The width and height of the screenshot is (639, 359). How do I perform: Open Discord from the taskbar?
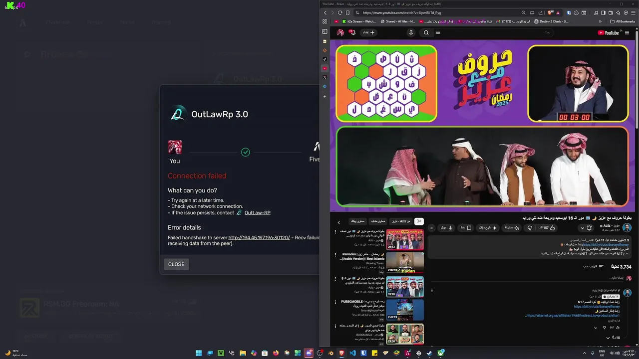pyautogui.click(x=309, y=353)
